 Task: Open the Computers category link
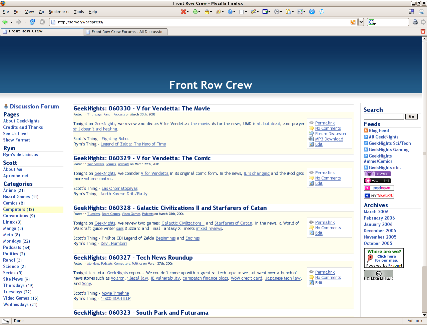pyautogui.click(x=14, y=210)
